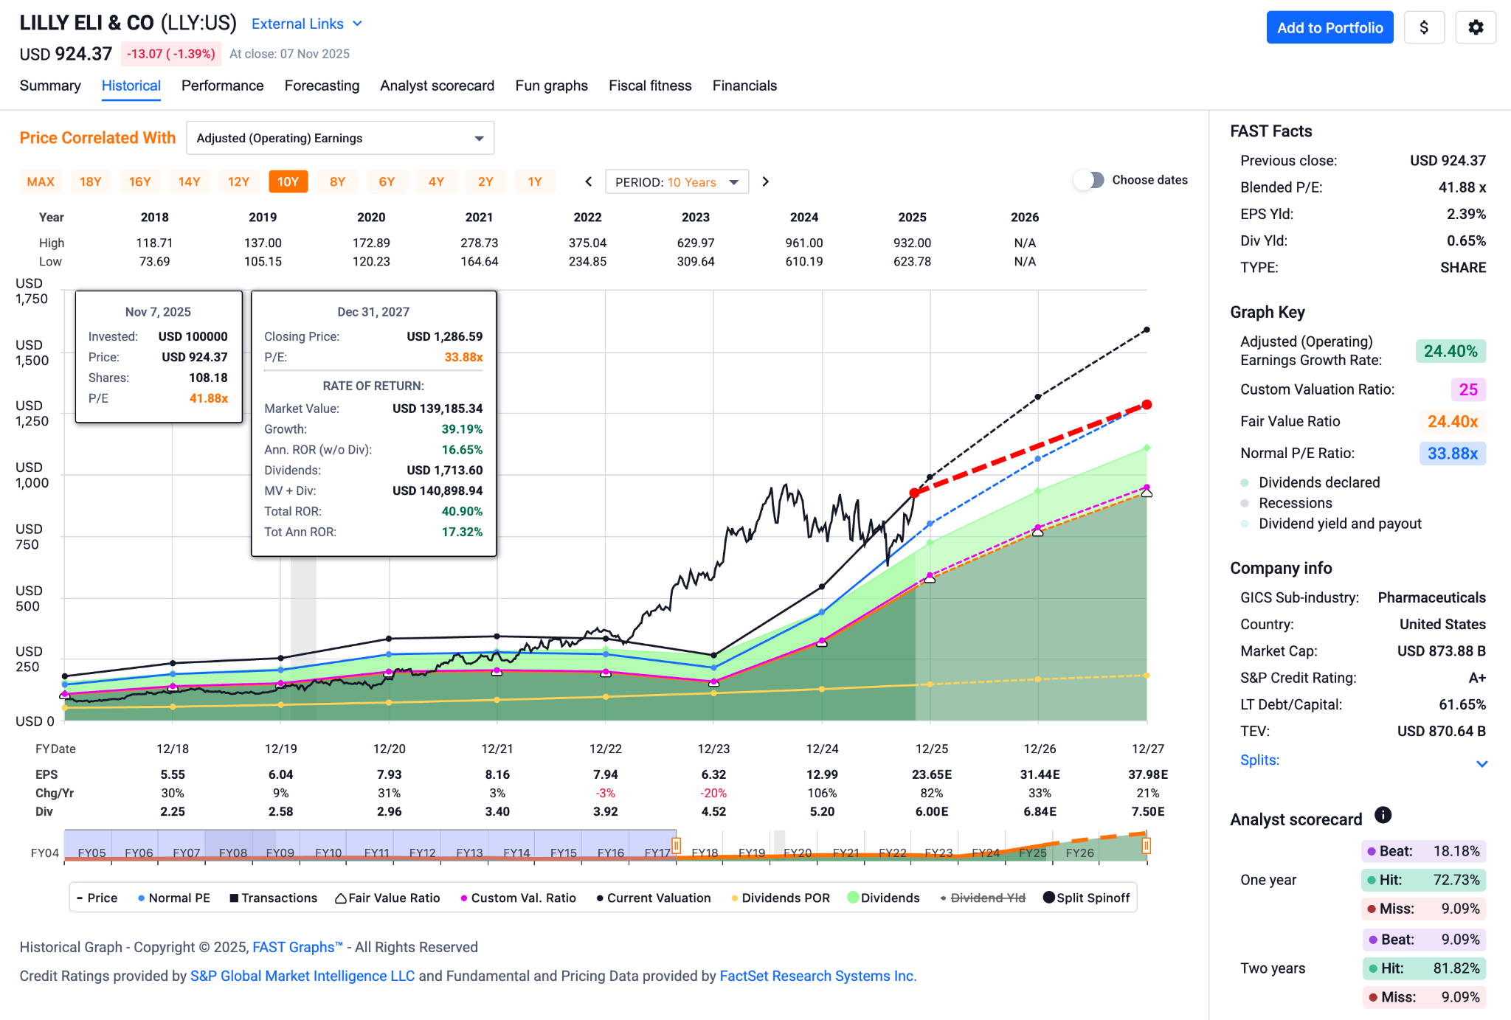1511x1020 pixels.
Task: Click the previous period left arrow
Action: (588, 181)
